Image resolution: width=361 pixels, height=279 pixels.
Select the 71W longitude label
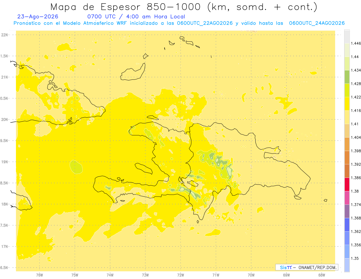point(216,275)
